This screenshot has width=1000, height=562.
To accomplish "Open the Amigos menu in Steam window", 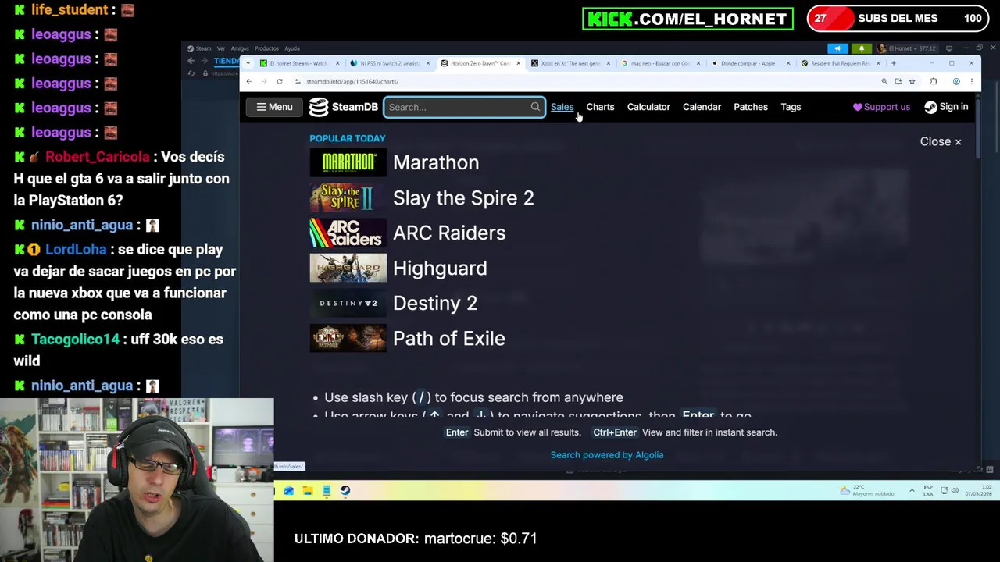I will (240, 48).
